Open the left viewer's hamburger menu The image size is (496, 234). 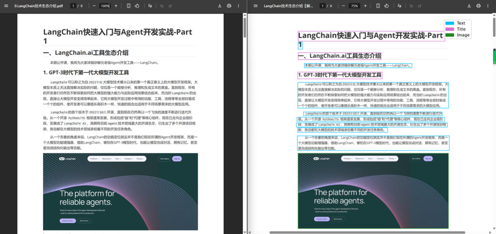click(6, 5)
